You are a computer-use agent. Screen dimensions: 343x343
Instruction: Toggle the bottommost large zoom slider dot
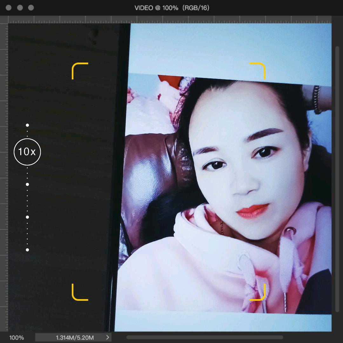pyautogui.click(x=27, y=250)
